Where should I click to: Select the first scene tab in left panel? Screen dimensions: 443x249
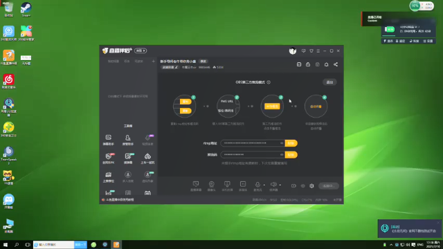coord(114,62)
